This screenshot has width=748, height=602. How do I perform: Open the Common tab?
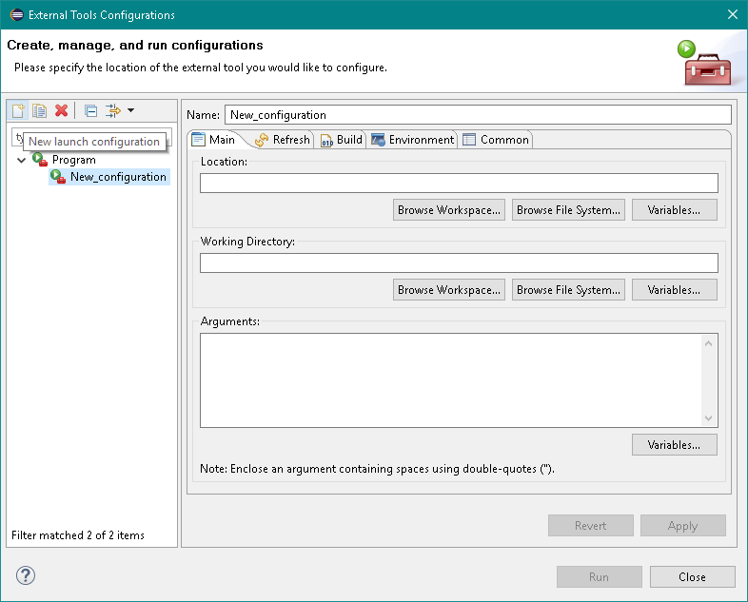click(x=496, y=140)
